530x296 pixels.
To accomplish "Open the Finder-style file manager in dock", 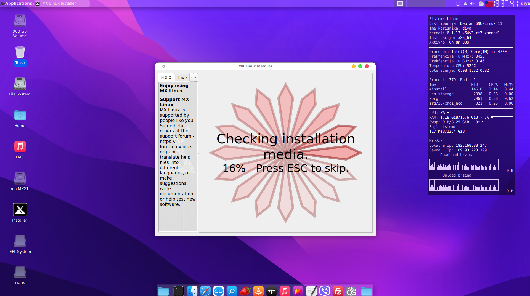I will (192, 291).
